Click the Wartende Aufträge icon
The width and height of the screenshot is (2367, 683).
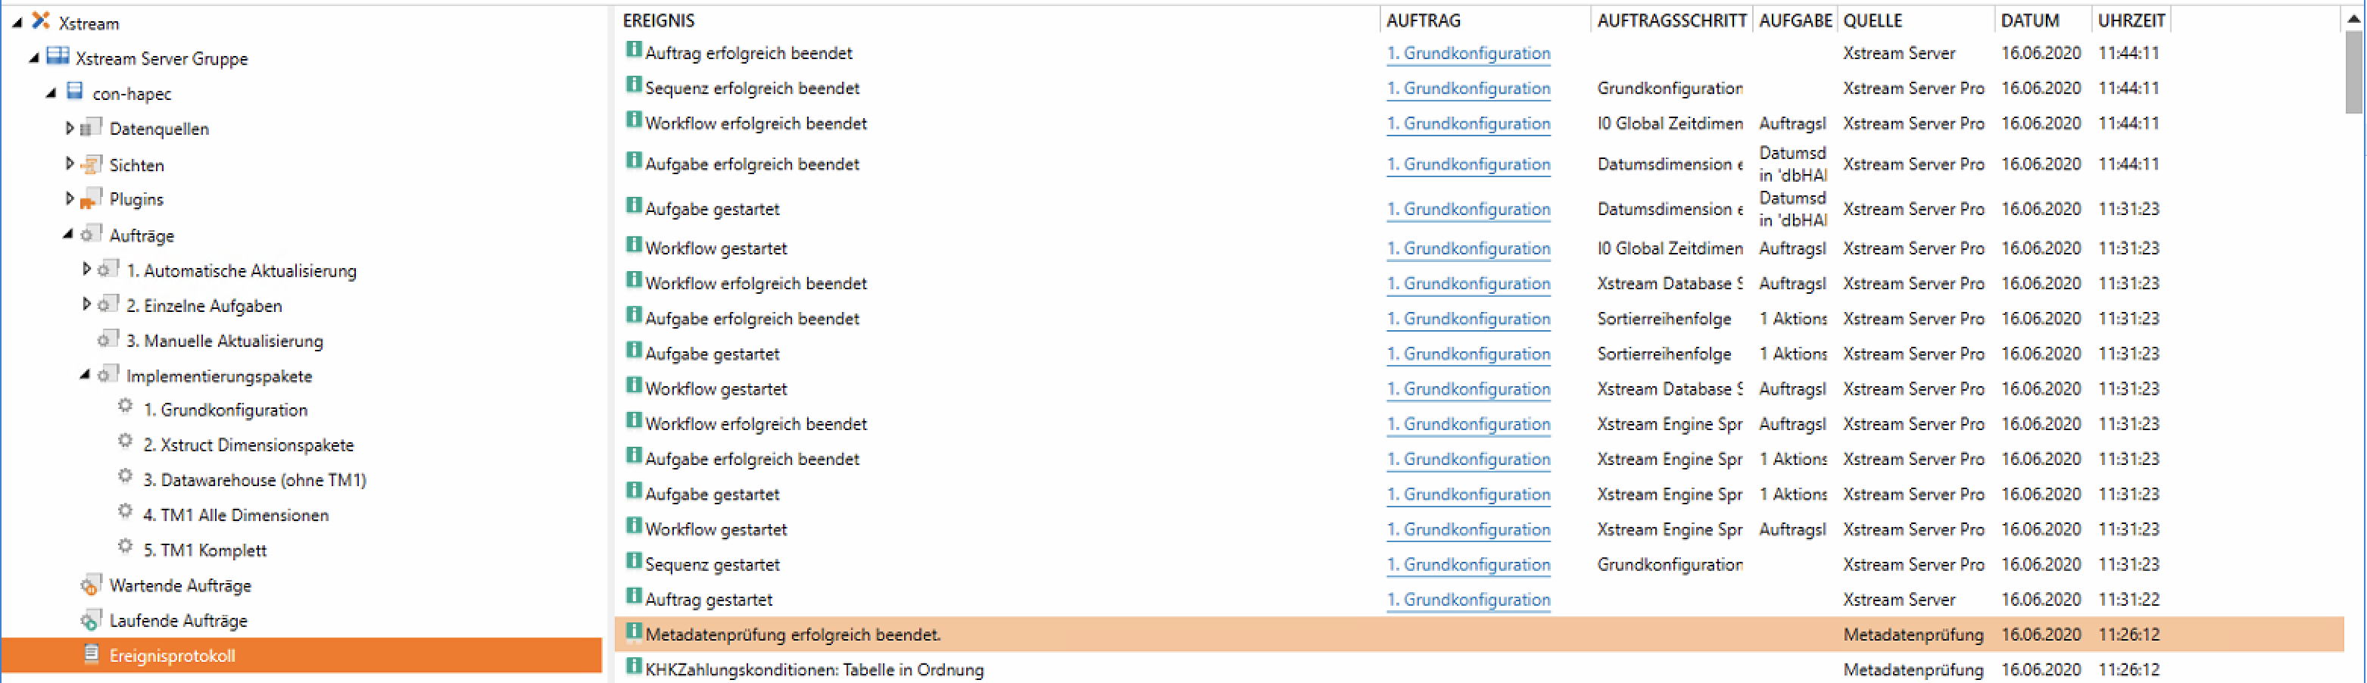(x=90, y=585)
